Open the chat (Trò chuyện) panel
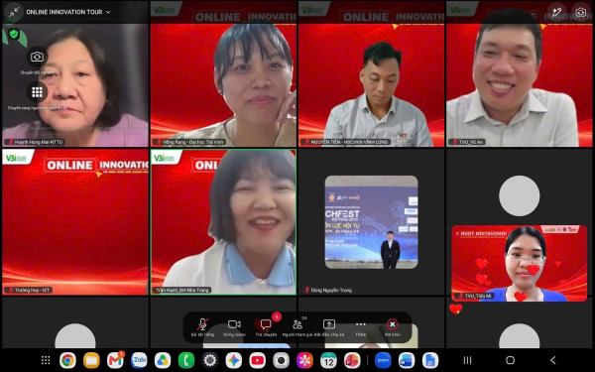This screenshot has height=372, width=595. [266, 327]
